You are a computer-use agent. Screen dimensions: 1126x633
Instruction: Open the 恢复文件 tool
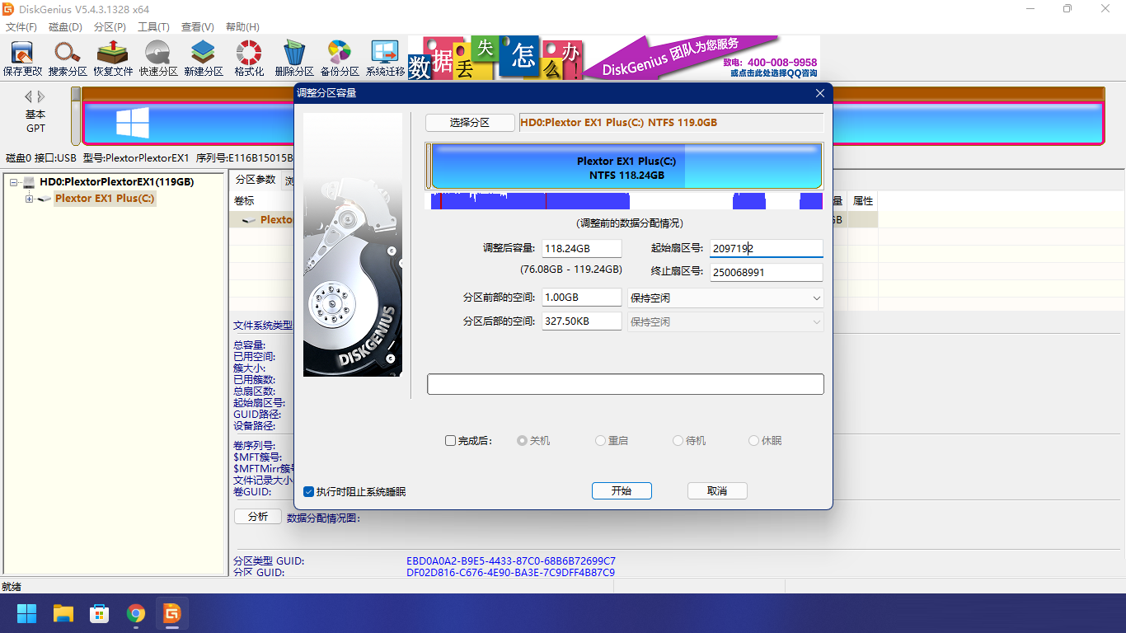[113, 59]
